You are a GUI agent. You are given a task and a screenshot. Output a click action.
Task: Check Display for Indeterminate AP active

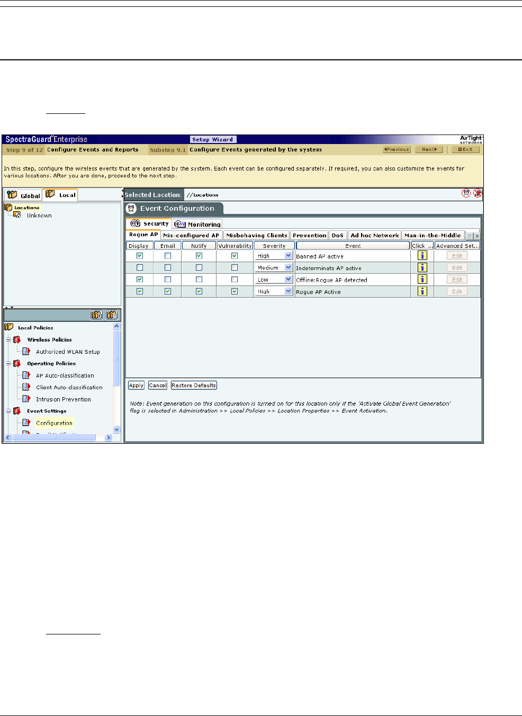click(x=140, y=267)
